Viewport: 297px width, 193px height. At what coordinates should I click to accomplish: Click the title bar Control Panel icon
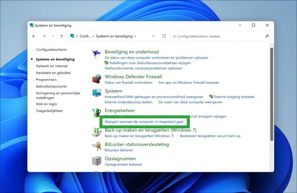coord(32,25)
